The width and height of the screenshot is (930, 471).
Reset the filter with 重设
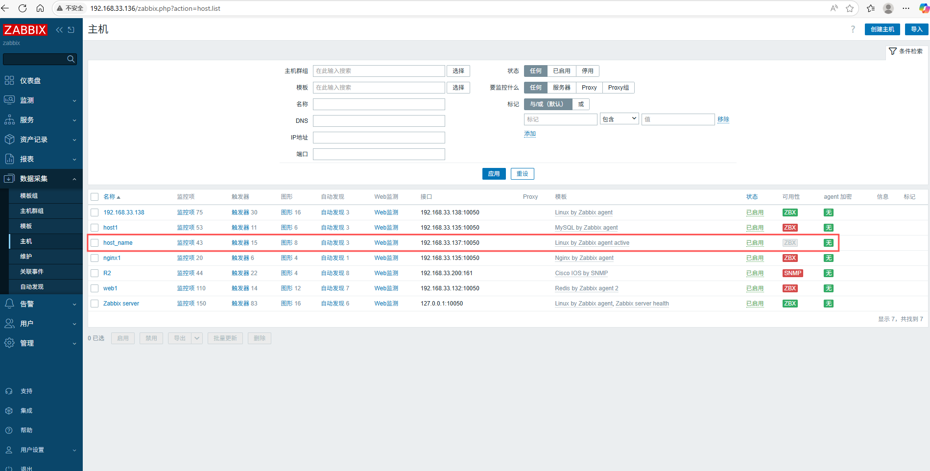[522, 174]
